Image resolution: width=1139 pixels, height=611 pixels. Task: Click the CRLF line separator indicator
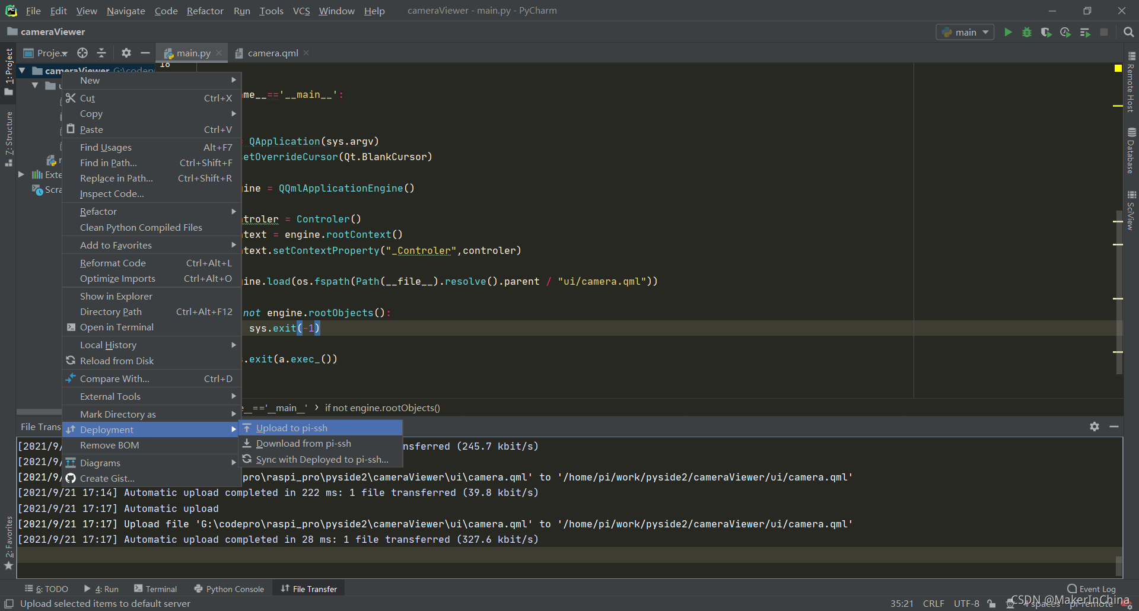coord(933,603)
